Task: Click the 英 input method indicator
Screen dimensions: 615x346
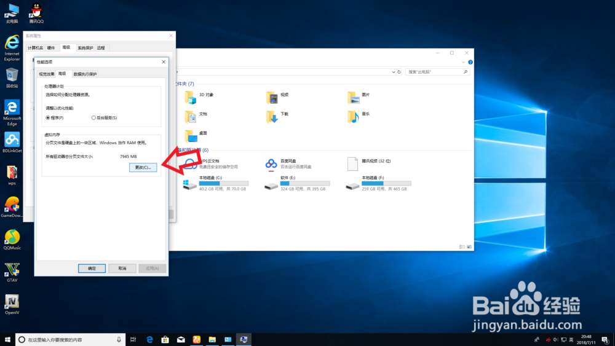Action: click(571, 340)
